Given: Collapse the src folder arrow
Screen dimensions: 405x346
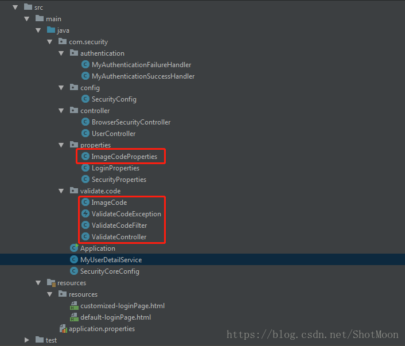Looking at the screenshot, I should click(15, 7).
